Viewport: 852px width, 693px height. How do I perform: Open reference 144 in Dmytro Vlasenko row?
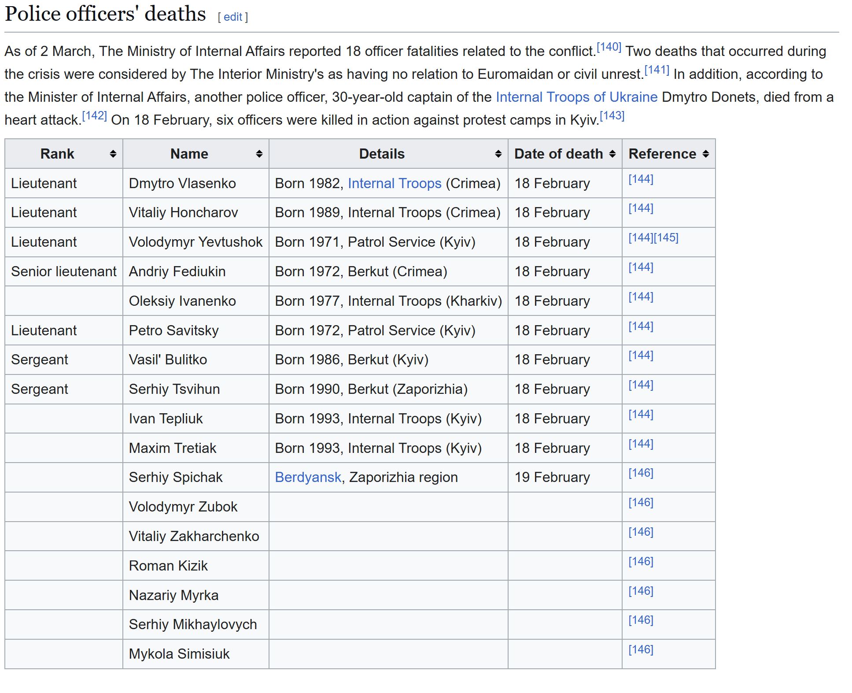(x=641, y=179)
